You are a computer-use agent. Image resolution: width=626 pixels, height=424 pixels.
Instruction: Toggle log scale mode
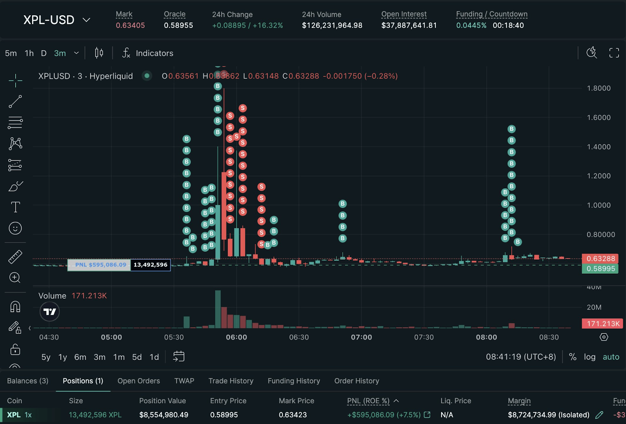[590, 357]
